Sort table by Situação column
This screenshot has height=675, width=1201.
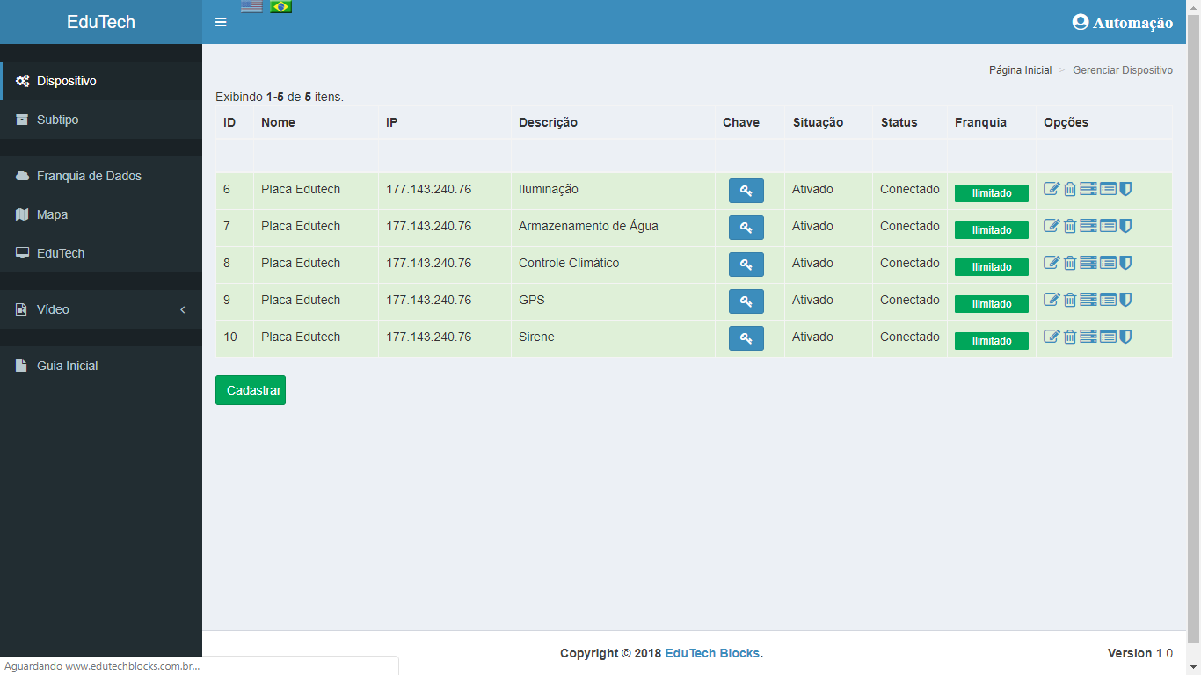[x=818, y=122]
